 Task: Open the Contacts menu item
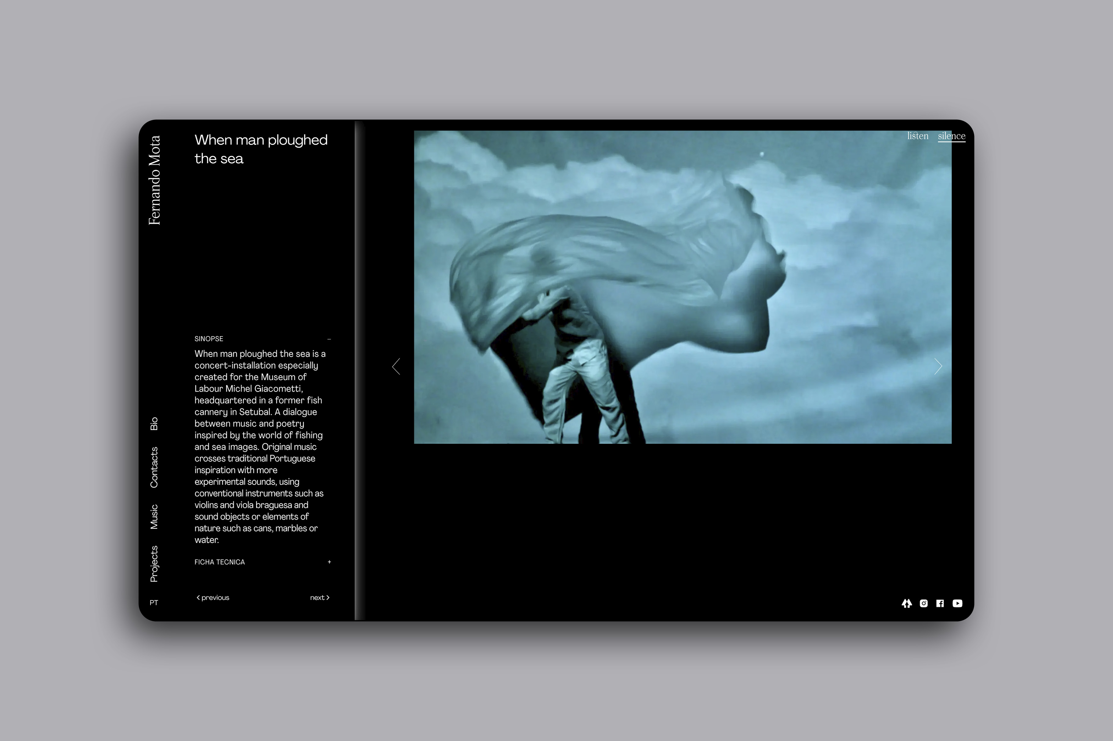[x=154, y=467]
